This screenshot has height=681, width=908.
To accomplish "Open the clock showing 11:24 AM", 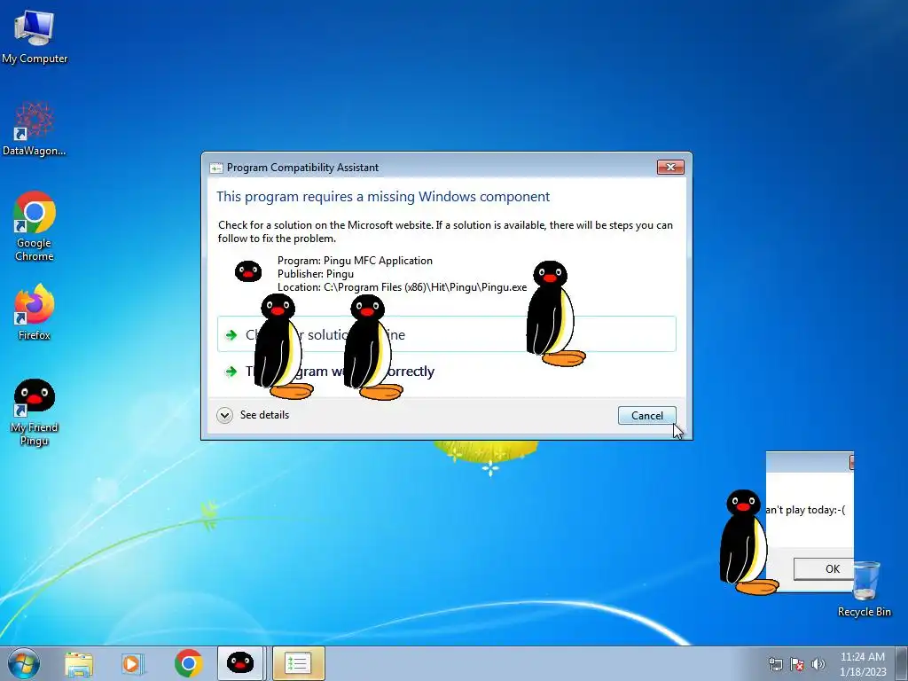I will pyautogui.click(x=863, y=663).
